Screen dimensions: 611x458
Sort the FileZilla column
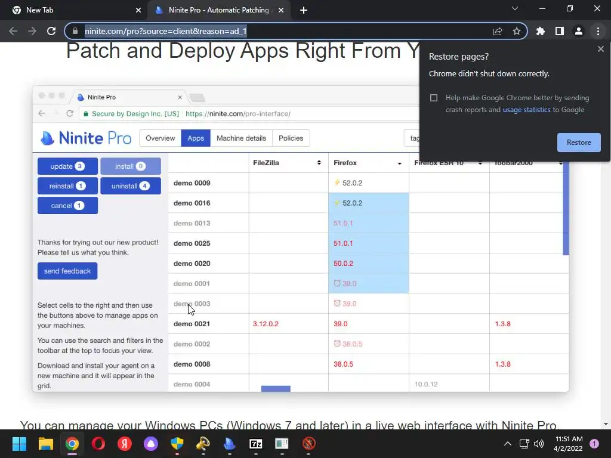point(319,163)
